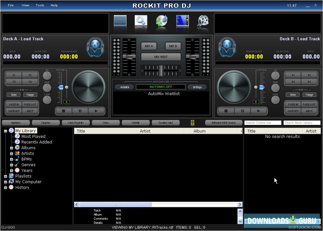323x231 pixels.
Task: Collapse the My Library tree node
Action: (5, 131)
